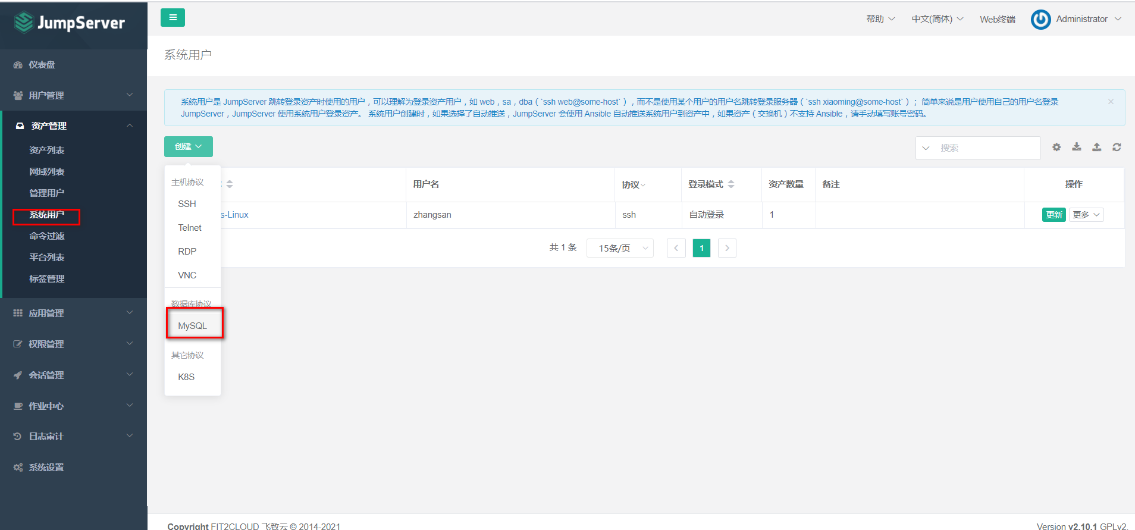Expand the 会话管理 sidebar section
1135x530 pixels.
pos(130,375)
